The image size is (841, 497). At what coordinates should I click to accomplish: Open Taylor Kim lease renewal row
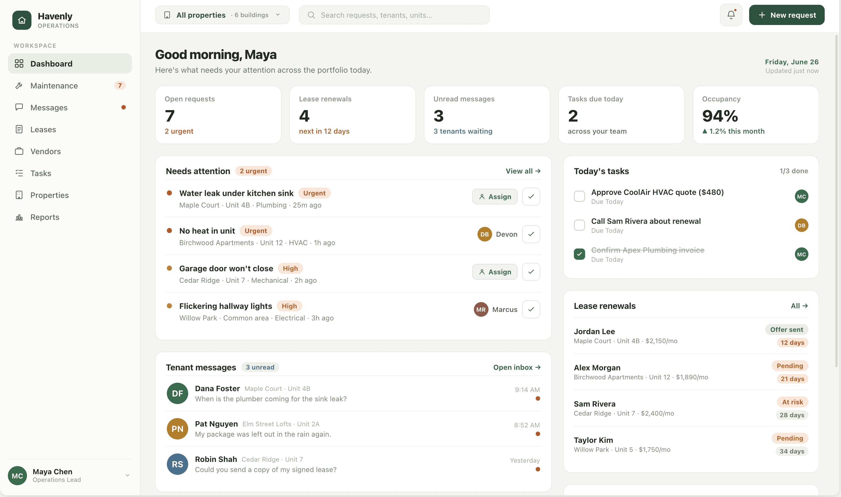[x=691, y=444]
